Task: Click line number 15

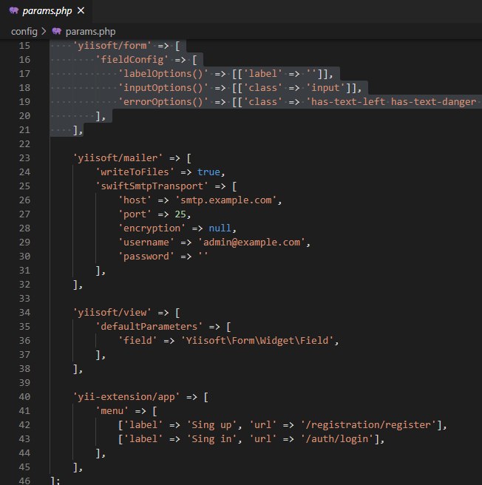Action: pyautogui.click(x=24, y=46)
